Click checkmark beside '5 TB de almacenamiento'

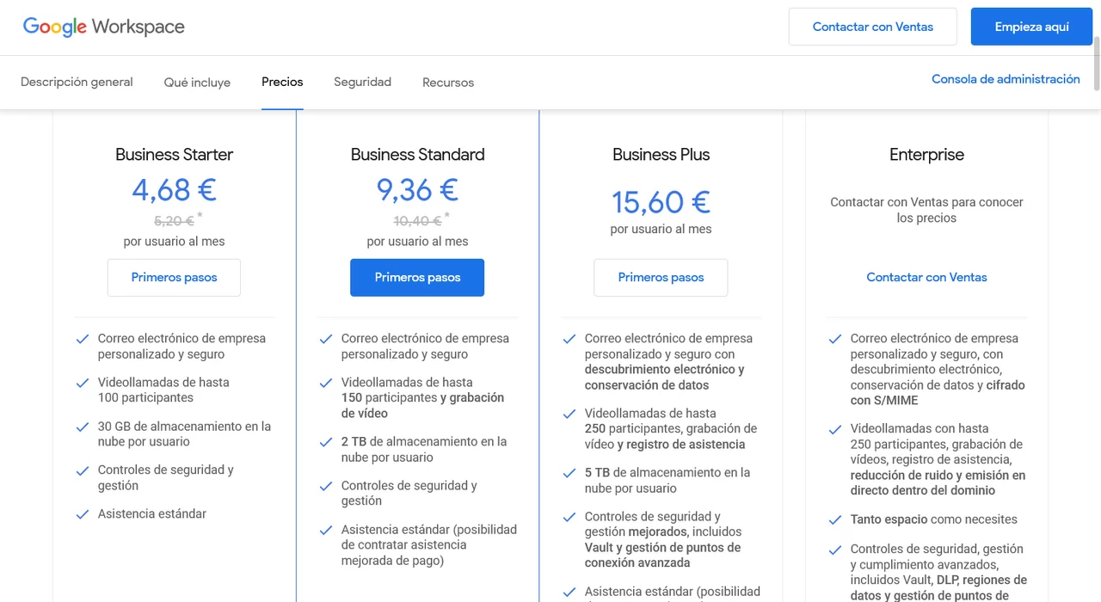coord(569,473)
